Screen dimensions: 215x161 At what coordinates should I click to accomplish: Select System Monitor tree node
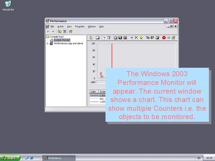[62, 40]
